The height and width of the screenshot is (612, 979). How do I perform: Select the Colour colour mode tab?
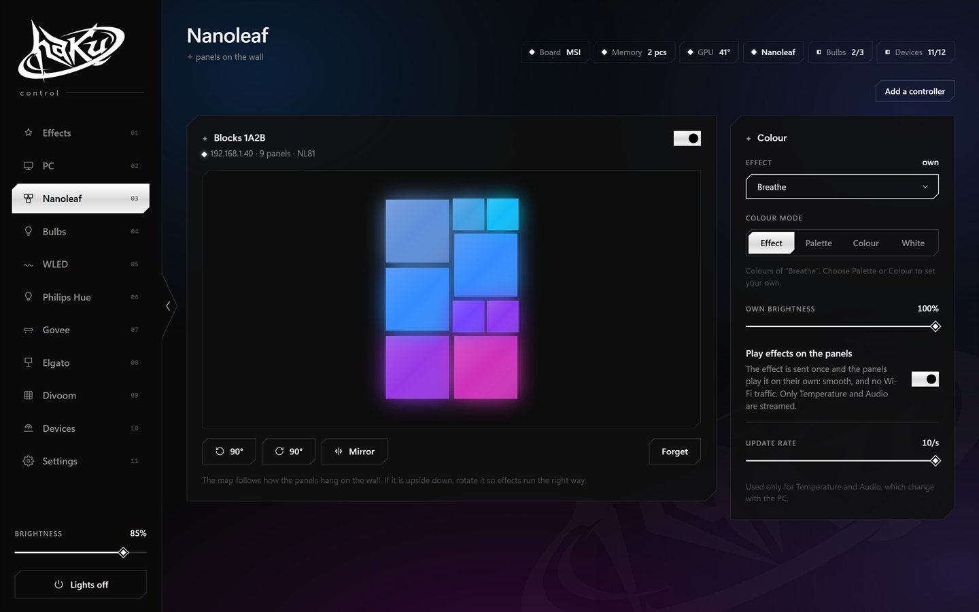pos(865,243)
